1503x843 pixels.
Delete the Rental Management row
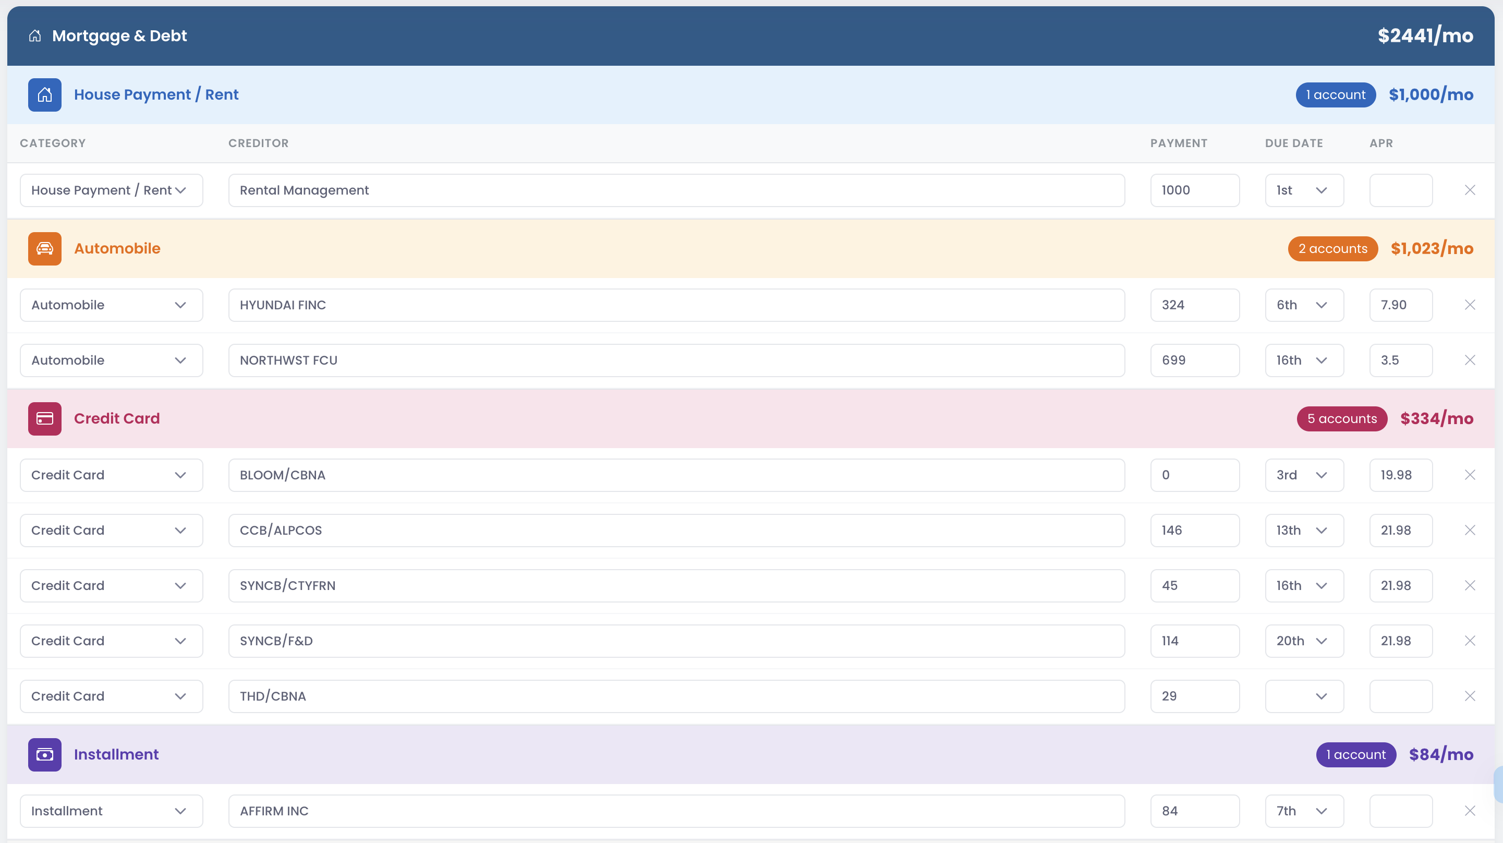[1469, 190]
